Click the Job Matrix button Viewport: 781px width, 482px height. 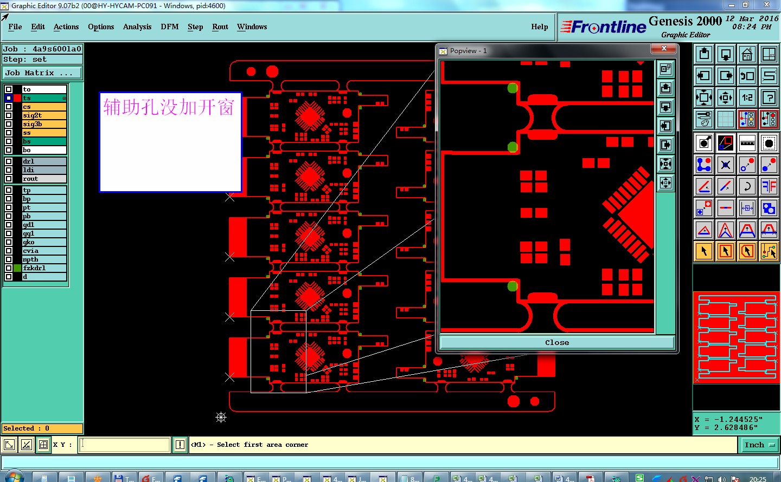pos(42,73)
